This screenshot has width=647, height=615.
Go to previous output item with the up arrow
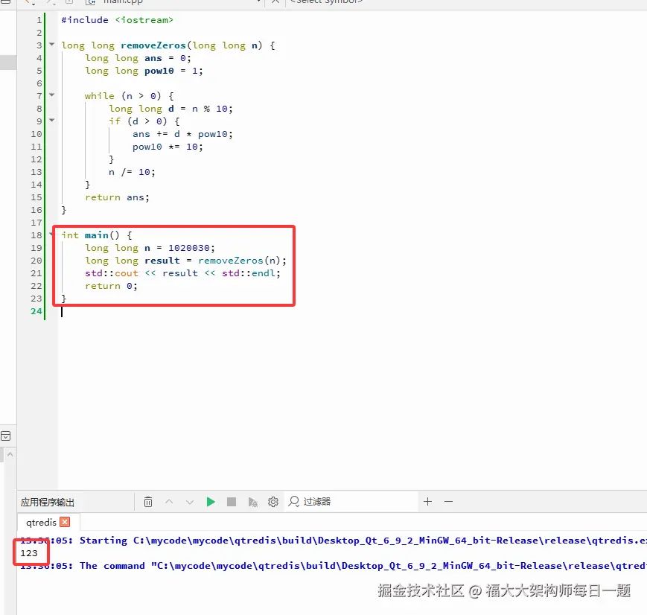pyautogui.click(x=169, y=502)
